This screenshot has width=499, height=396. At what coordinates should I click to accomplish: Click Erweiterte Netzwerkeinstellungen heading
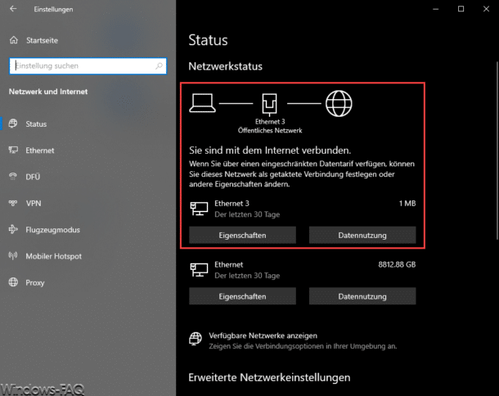tap(269, 377)
